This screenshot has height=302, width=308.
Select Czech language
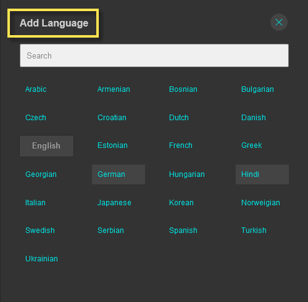(36, 118)
